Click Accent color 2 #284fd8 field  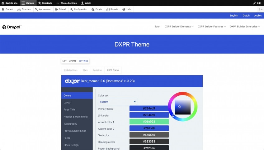pyautogui.click(x=149, y=128)
